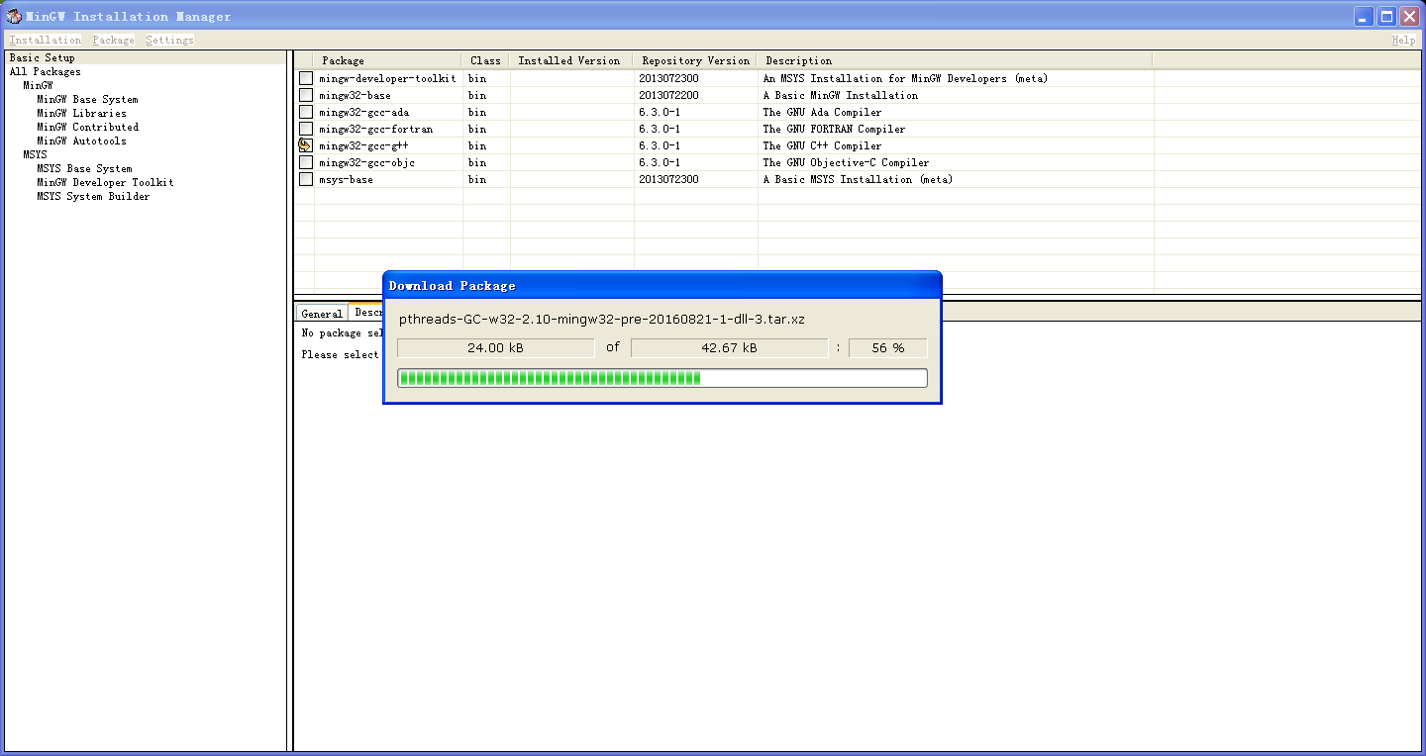
Task: Click 'The GNU Objective-C Compiler' description
Action: (846, 162)
